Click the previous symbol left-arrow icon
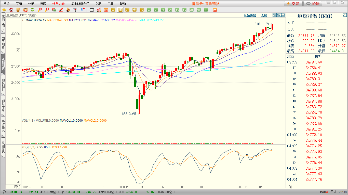 [x=274, y=15]
